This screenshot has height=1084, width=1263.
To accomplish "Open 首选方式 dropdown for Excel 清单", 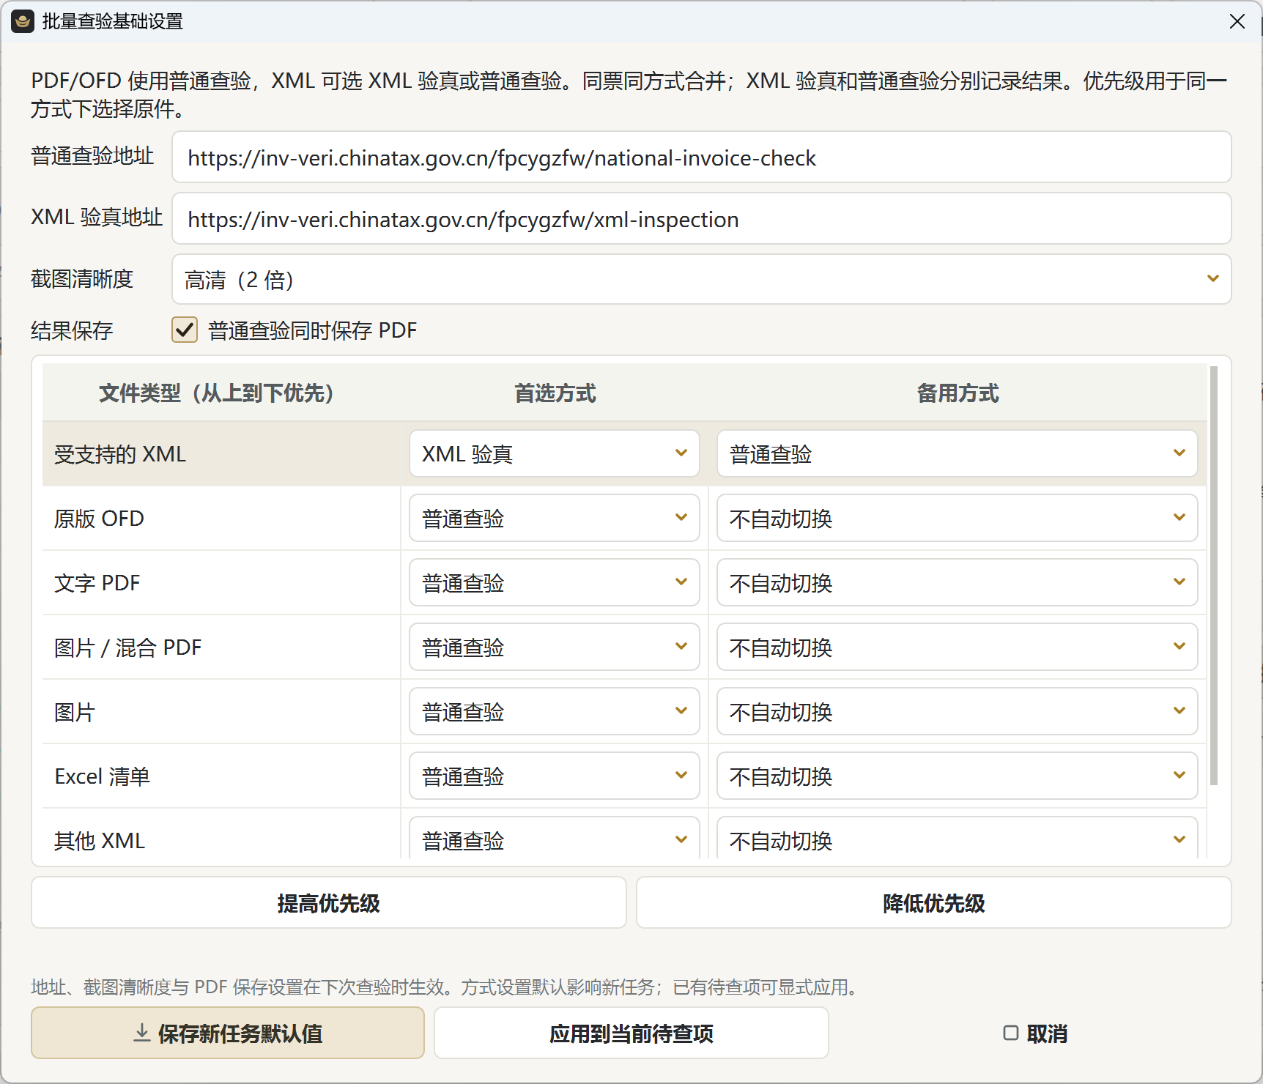I will coord(555,776).
